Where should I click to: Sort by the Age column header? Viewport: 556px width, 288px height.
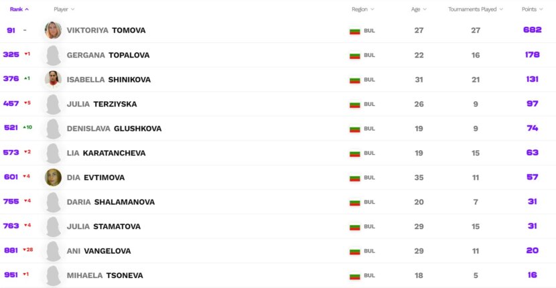point(419,9)
